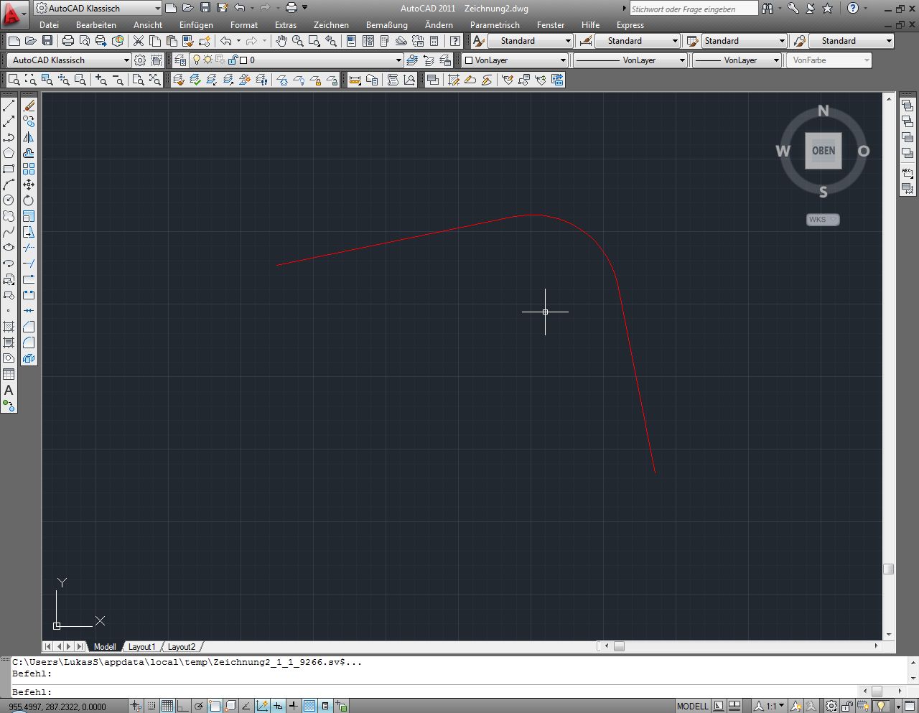The height and width of the screenshot is (713, 919).
Task: Click the MODELL button in status bar
Action: pyautogui.click(x=692, y=706)
